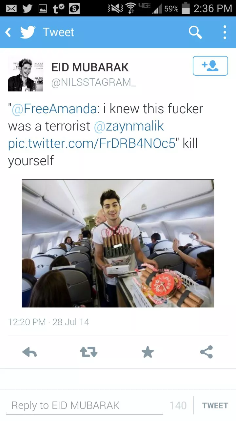Focus the Reply to EID MUBARAK field

click(x=87, y=406)
